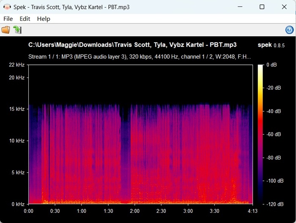Click the -40 dB scale label

click(274, 111)
